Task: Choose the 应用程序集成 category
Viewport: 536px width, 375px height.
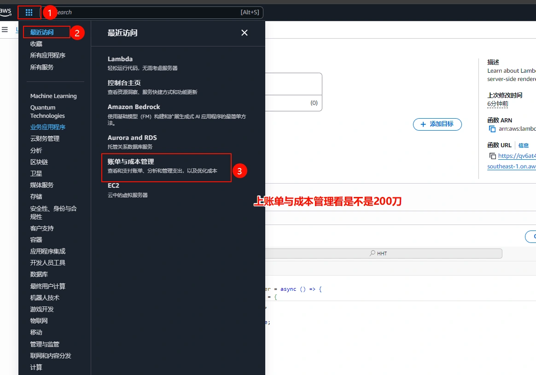Action: 48,251
